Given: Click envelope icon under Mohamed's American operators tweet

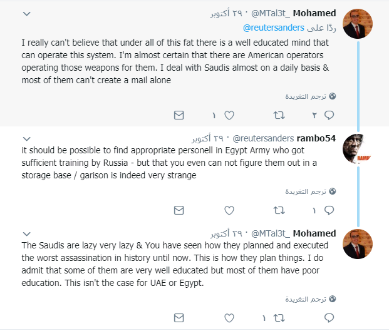Looking at the screenshot, I should pos(179,115).
